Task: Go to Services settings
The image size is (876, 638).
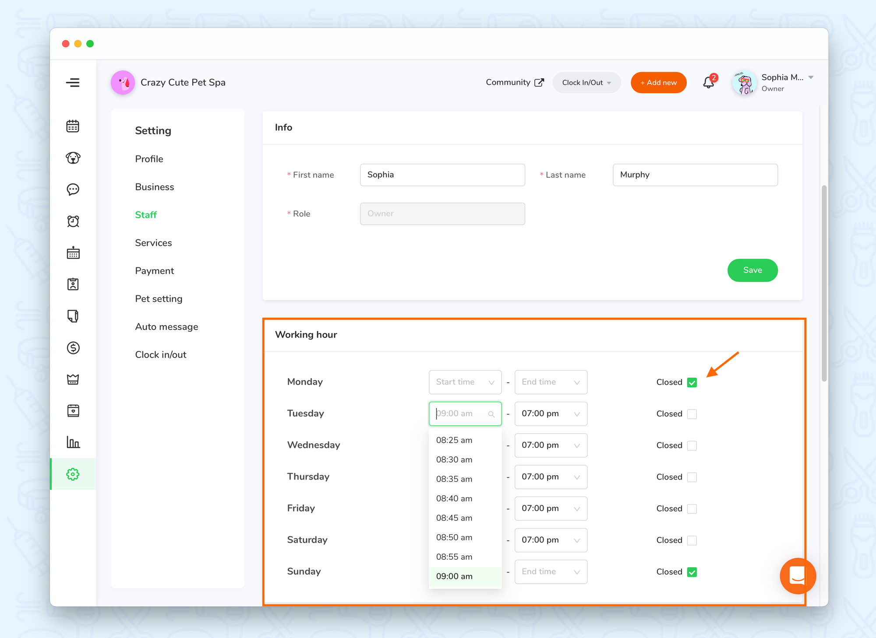Action: tap(153, 243)
